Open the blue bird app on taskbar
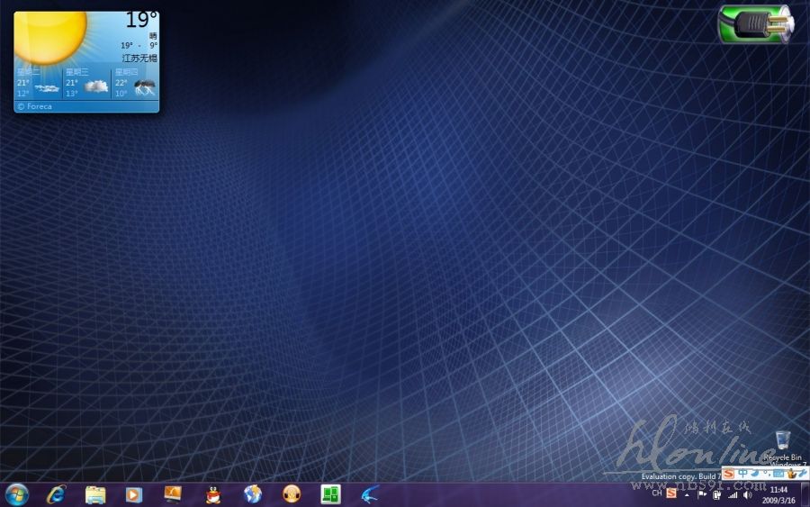Viewport: 810px width, 507px height. coord(371,493)
